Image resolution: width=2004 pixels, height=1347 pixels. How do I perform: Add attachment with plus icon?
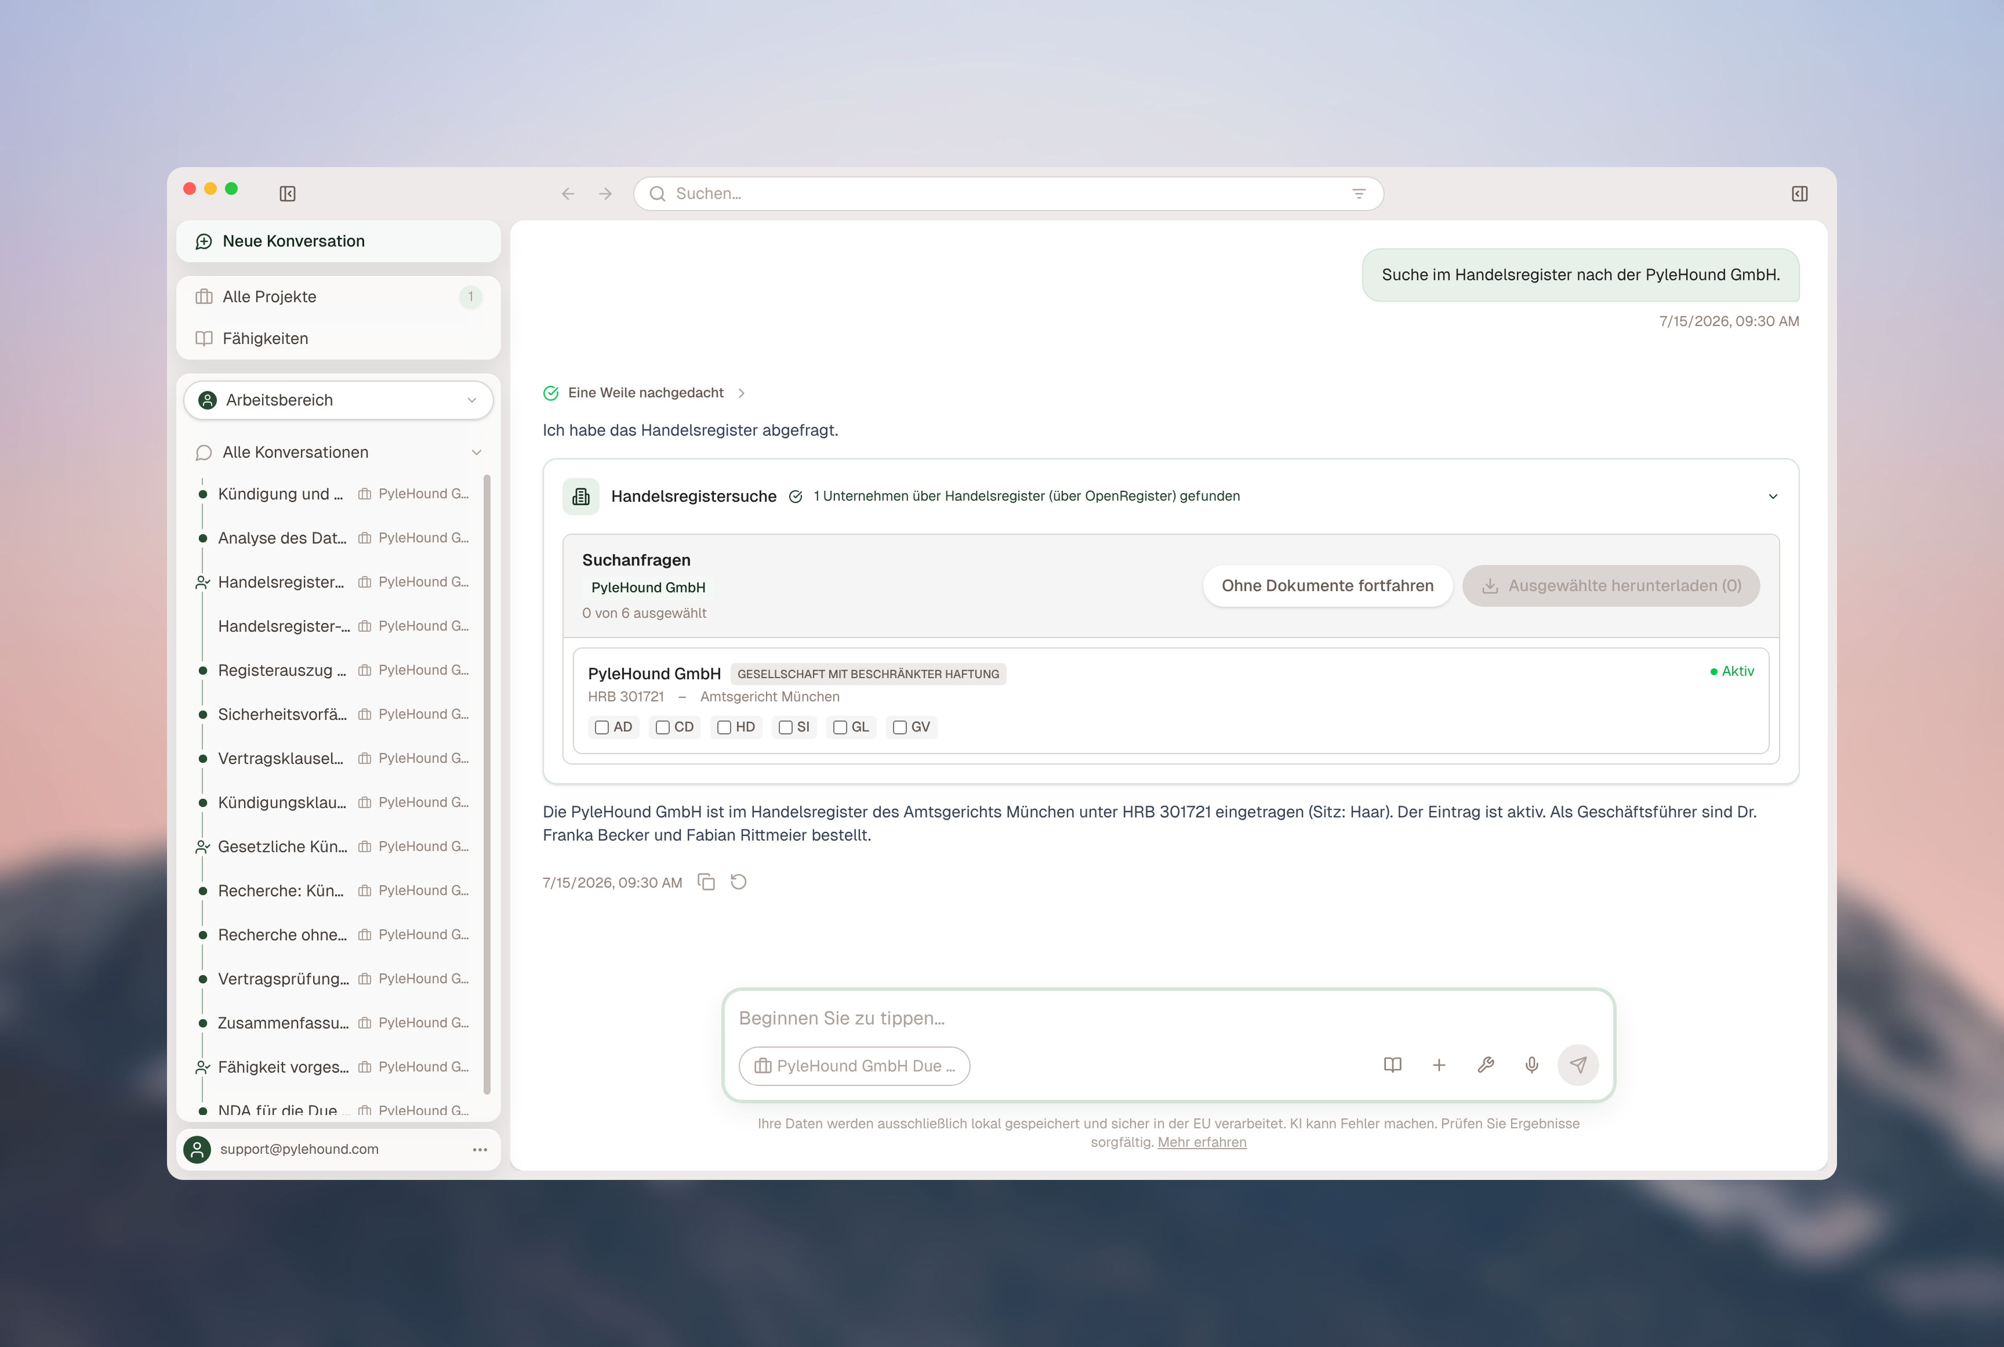1439,1065
